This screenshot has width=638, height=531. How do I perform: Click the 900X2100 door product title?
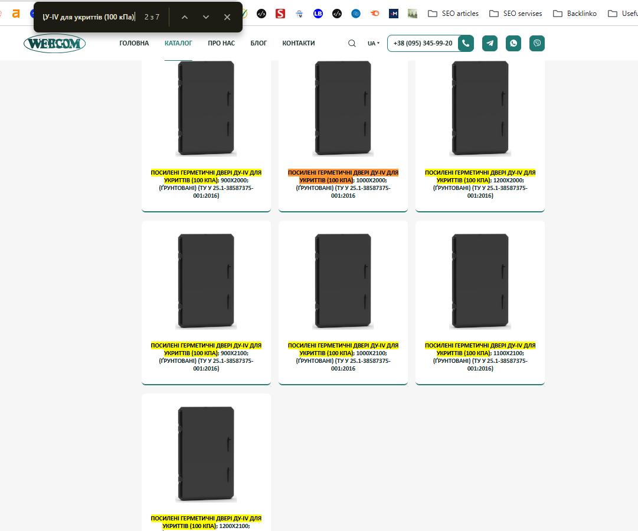click(x=207, y=357)
